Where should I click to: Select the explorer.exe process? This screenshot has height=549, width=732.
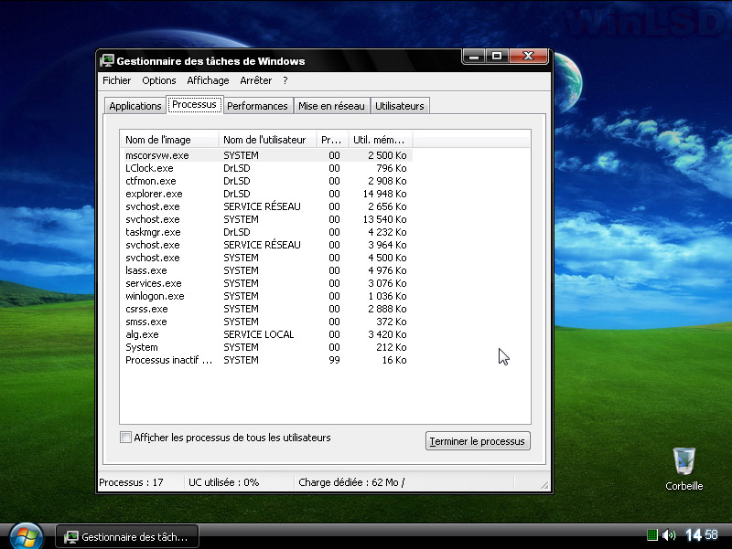[x=154, y=194]
